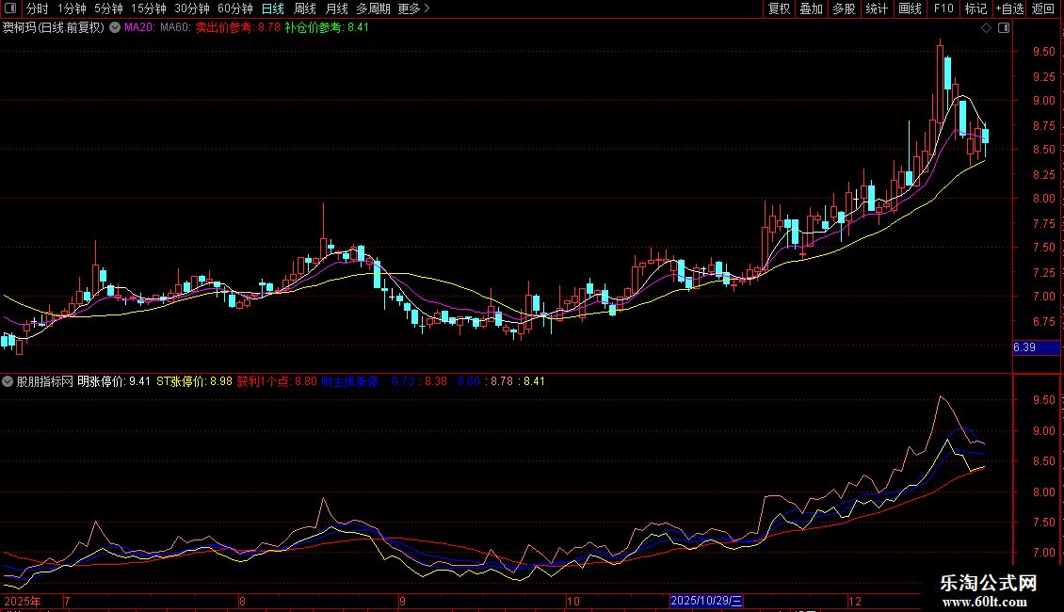The image size is (1064, 612).
Task: Click the 2025/10/29/三 date marker
Action: click(706, 601)
